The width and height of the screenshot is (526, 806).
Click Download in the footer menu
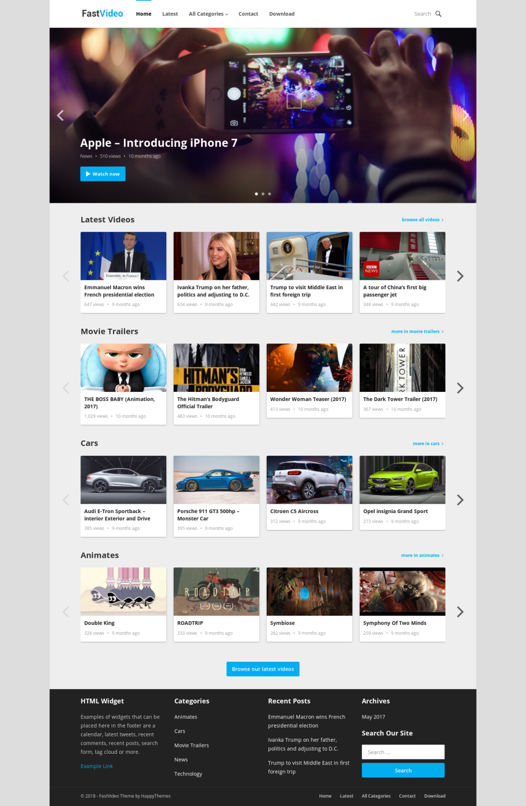(x=434, y=795)
